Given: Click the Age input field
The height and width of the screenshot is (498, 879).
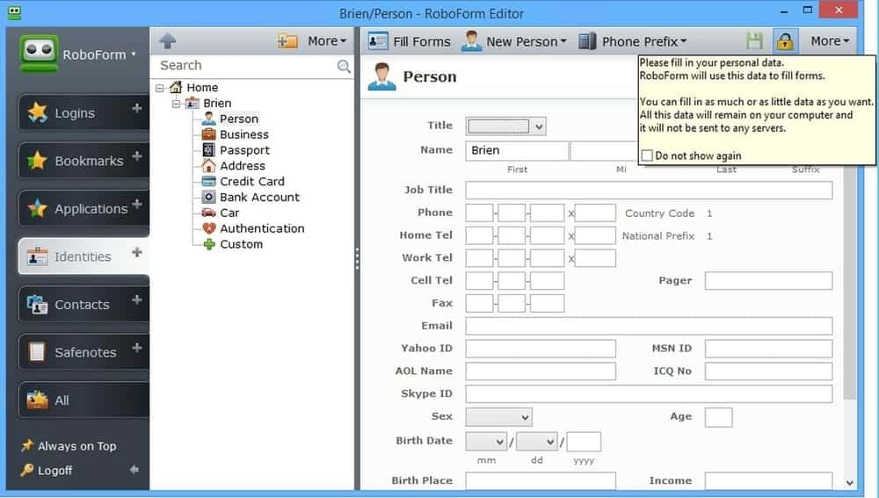Looking at the screenshot, I should (x=718, y=417).
